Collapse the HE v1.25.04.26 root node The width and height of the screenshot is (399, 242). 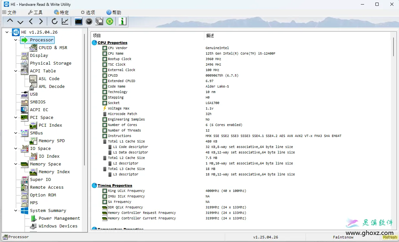7,32
